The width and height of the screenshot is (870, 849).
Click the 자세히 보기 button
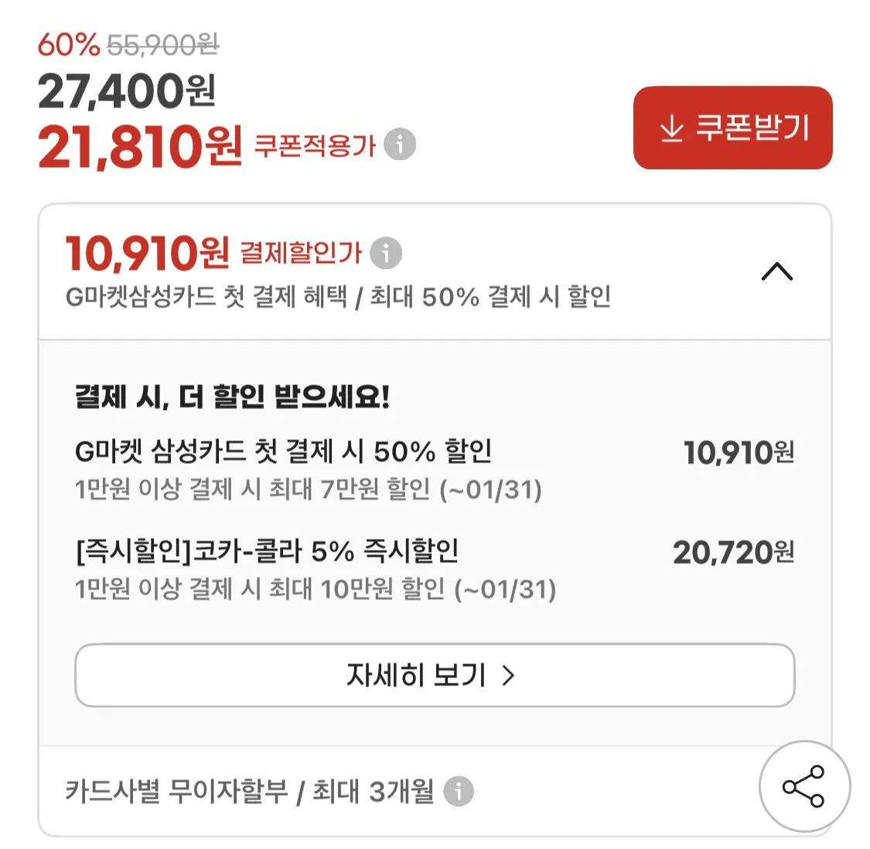point(433,676)
